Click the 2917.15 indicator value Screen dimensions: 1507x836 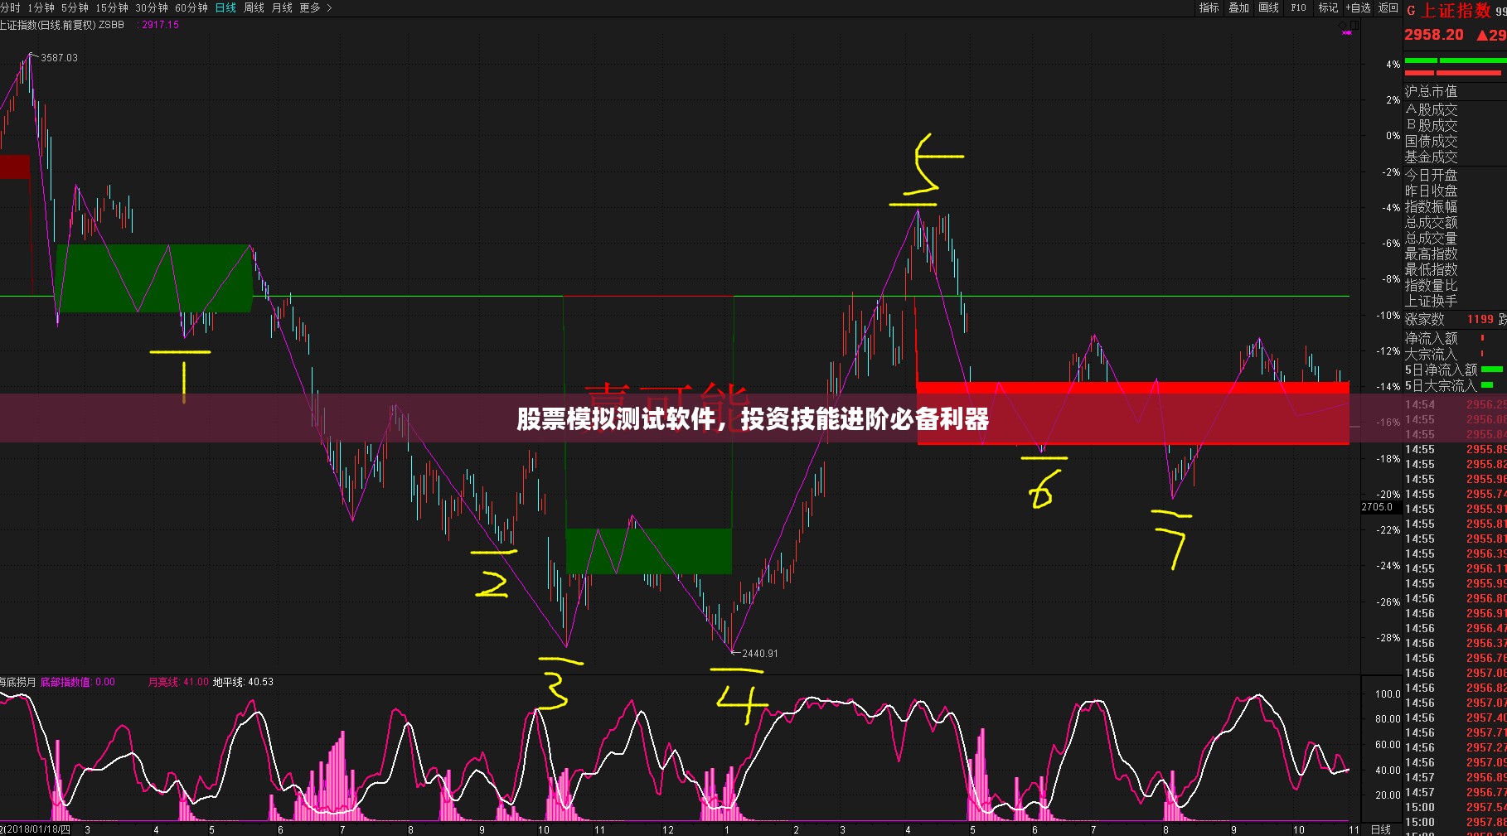click(160, 25)
